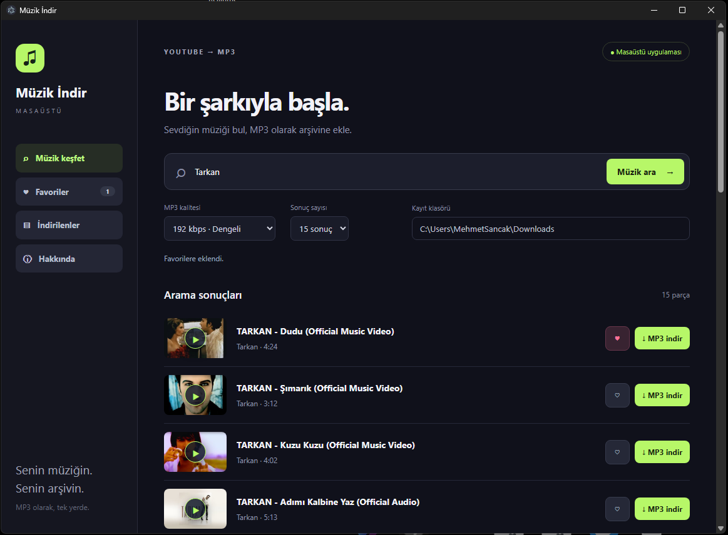Minimize the Müzik İndir window
The image size is (728, 535).
coord(654,10)
